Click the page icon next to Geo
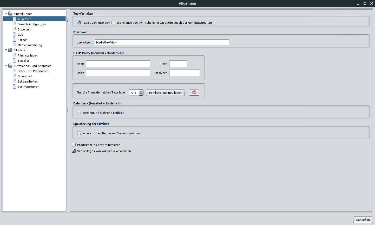Viewport: 375px width, 225px height. pos(15,34)
